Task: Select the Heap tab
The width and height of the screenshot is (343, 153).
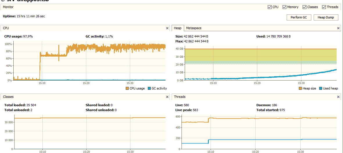Action: coord(178,28)
